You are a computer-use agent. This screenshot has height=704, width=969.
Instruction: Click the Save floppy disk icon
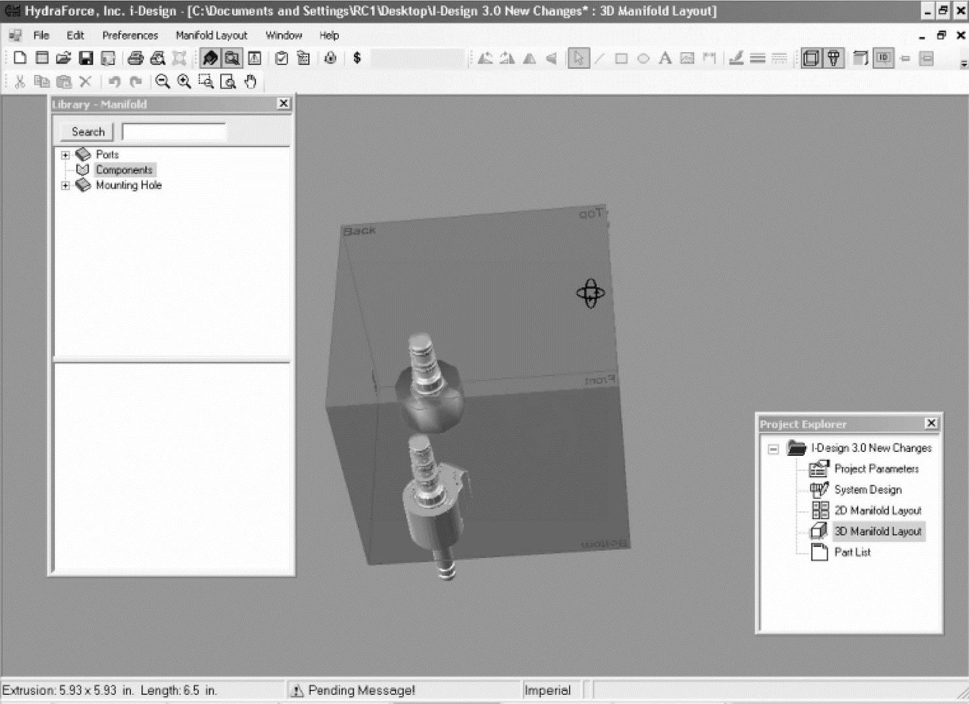[x=86, y=58]
